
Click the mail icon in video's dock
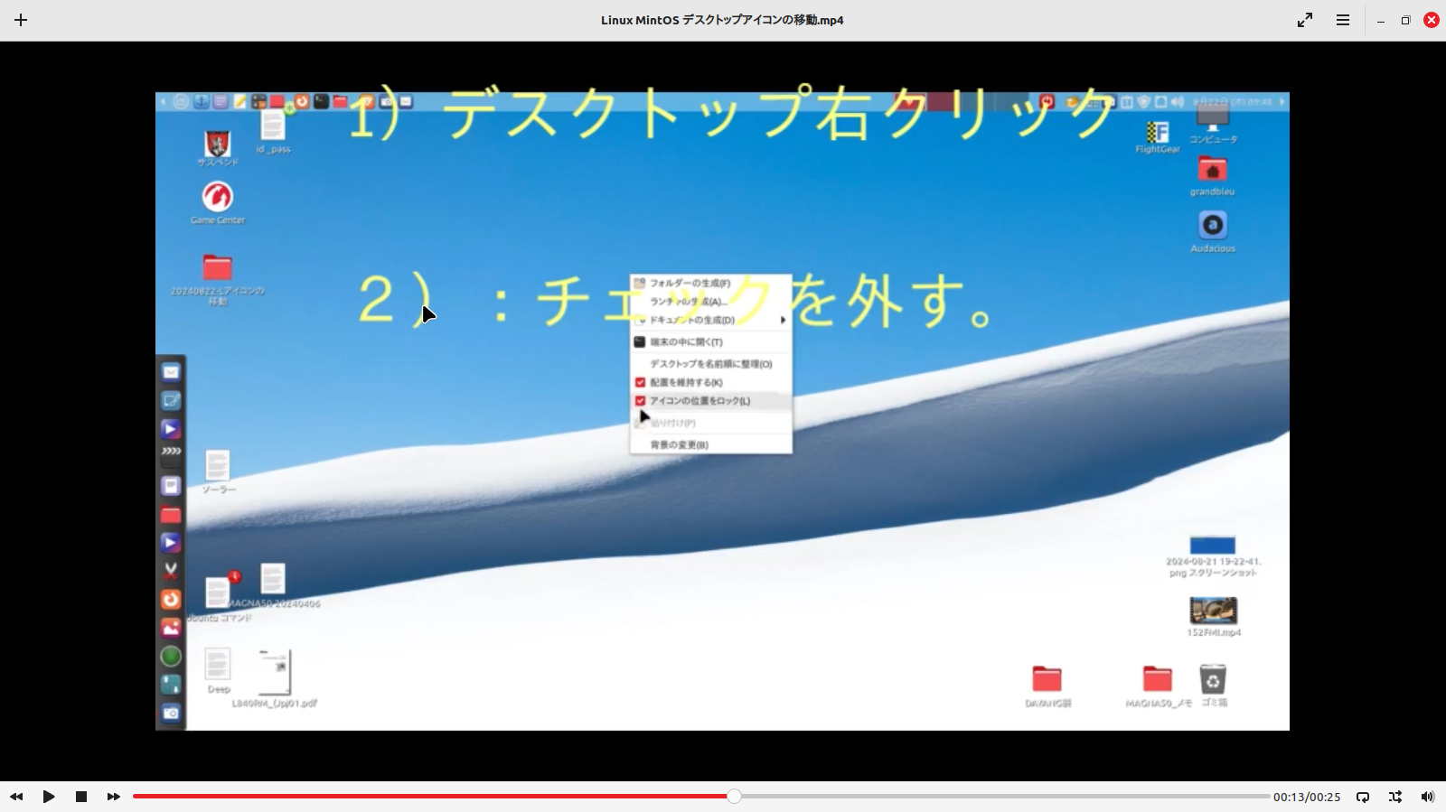click(171, 371)
